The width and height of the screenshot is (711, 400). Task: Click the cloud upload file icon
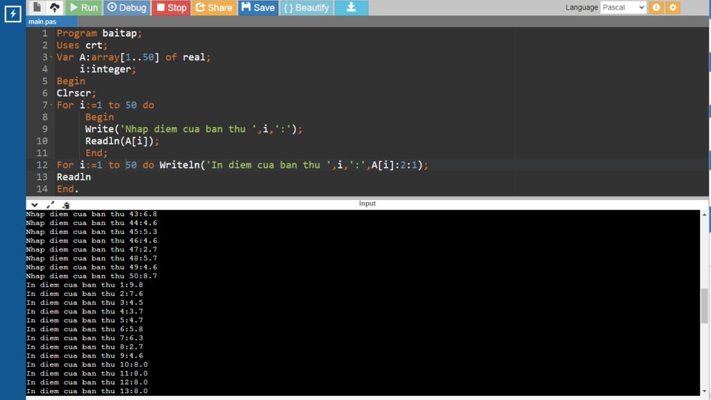(54, 7)
